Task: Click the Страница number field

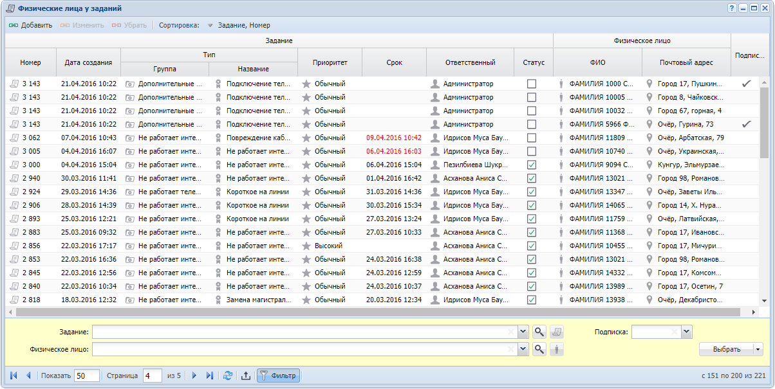Action: [153, 375]
